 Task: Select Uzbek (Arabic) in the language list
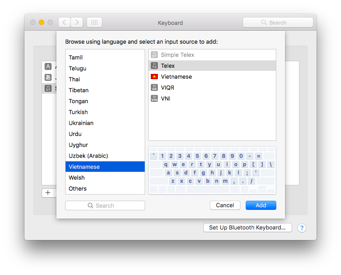105,156
